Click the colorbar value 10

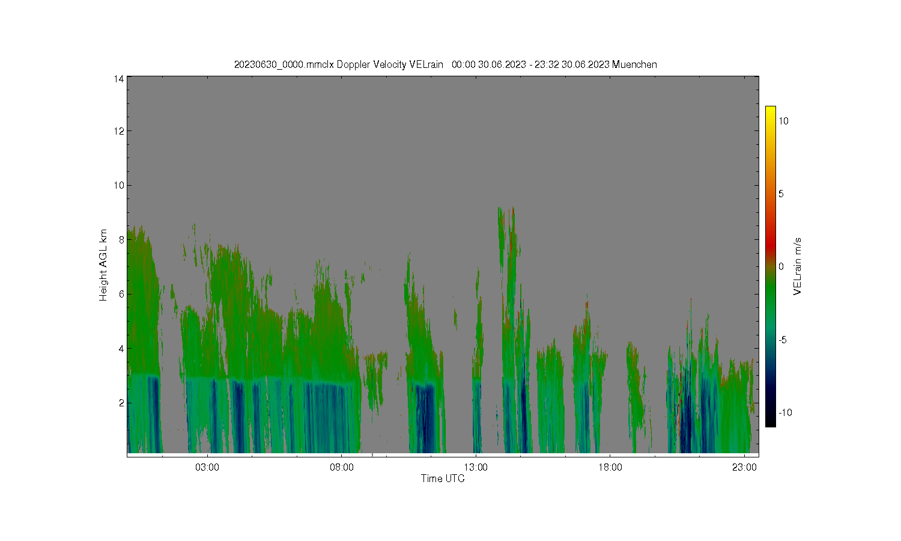[783, 121]
